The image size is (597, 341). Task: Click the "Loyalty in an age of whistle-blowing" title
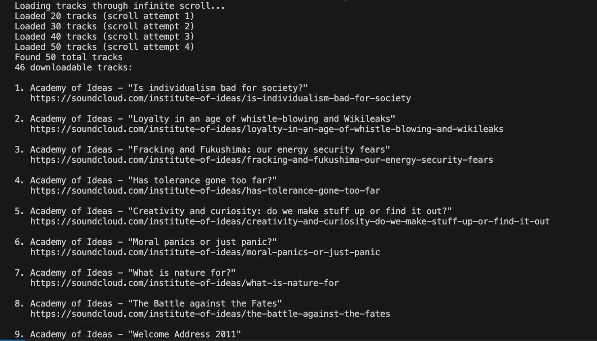pos(261,119)
